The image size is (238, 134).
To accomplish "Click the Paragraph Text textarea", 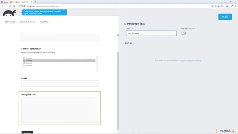I will point(60,110).
